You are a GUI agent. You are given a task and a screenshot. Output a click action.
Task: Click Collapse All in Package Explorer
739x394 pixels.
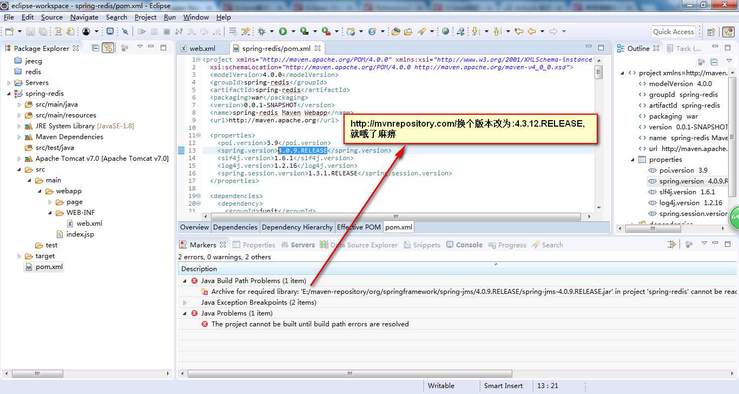[95, 48]
